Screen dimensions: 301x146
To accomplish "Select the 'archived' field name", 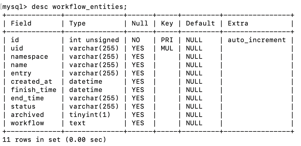I will click(x=27, y=115).
